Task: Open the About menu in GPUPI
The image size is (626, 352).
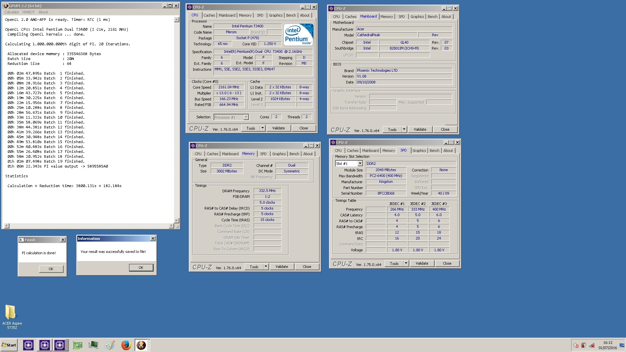Action: click(x=43, y=12)
